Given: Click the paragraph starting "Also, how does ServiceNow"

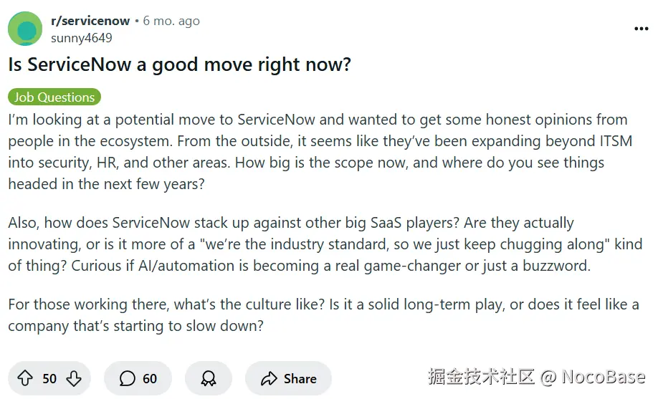Looking at the screenshot, I should [x=323, y=244].
